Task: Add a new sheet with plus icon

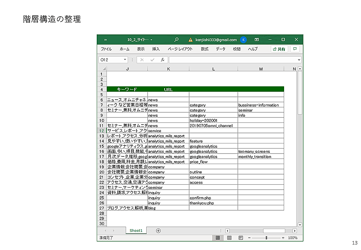Action: [158, 230]
